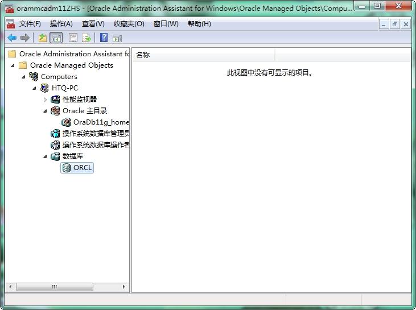Click the Oracle 主目录 icon

click(x=55, y=111)
